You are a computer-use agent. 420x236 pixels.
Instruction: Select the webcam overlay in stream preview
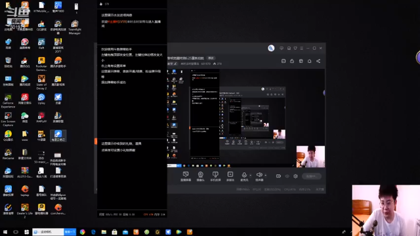[x=310, y=157]
